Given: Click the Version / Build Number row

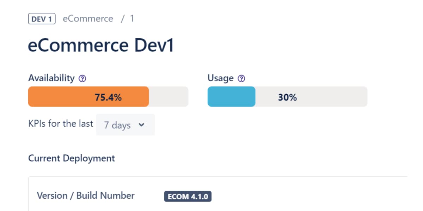Looking at the screenshot, I should 86,196.
